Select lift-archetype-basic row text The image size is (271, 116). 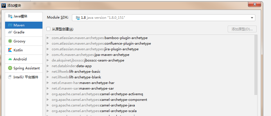(76, 71)
